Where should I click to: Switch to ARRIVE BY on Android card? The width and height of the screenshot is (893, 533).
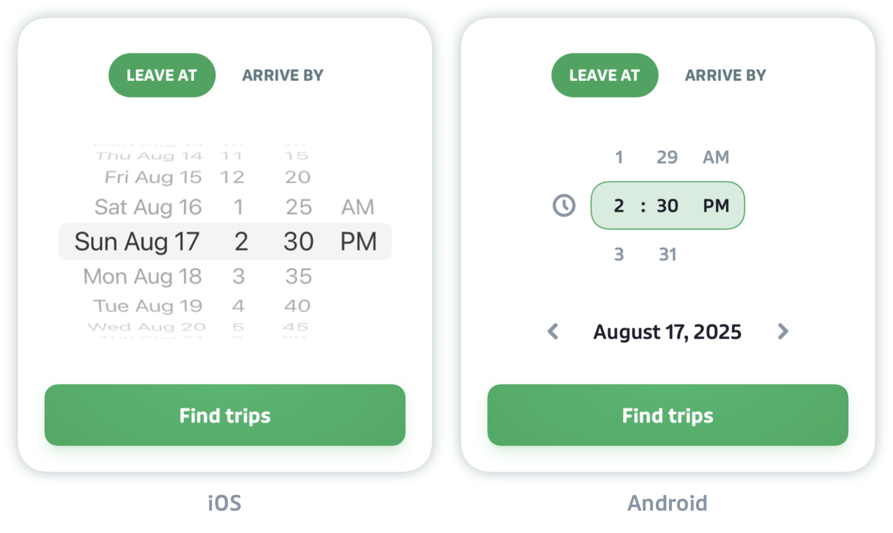coord(726,75)
